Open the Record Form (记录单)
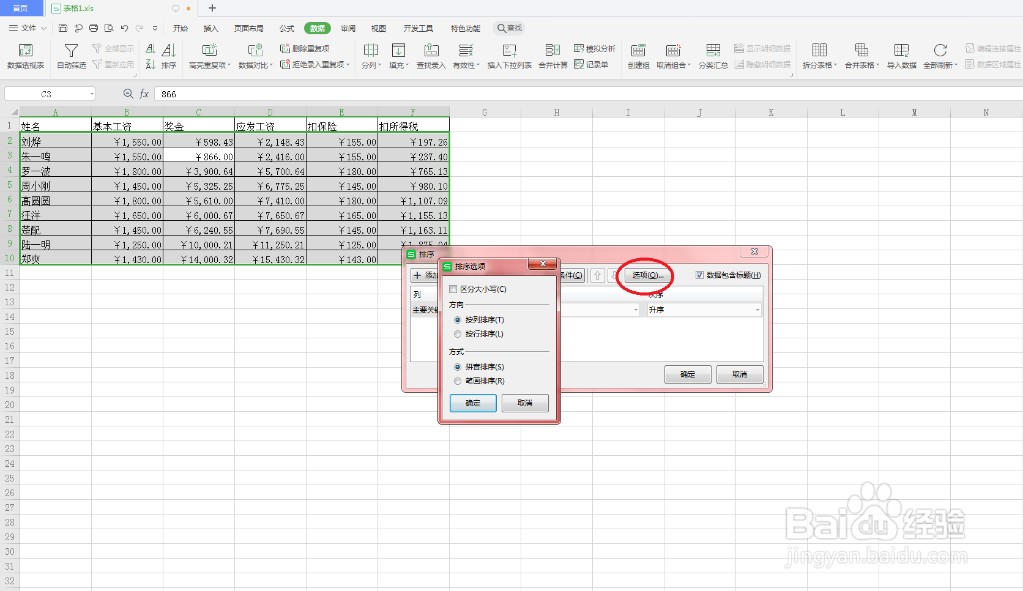1023x591 pixels. [591, 64]
